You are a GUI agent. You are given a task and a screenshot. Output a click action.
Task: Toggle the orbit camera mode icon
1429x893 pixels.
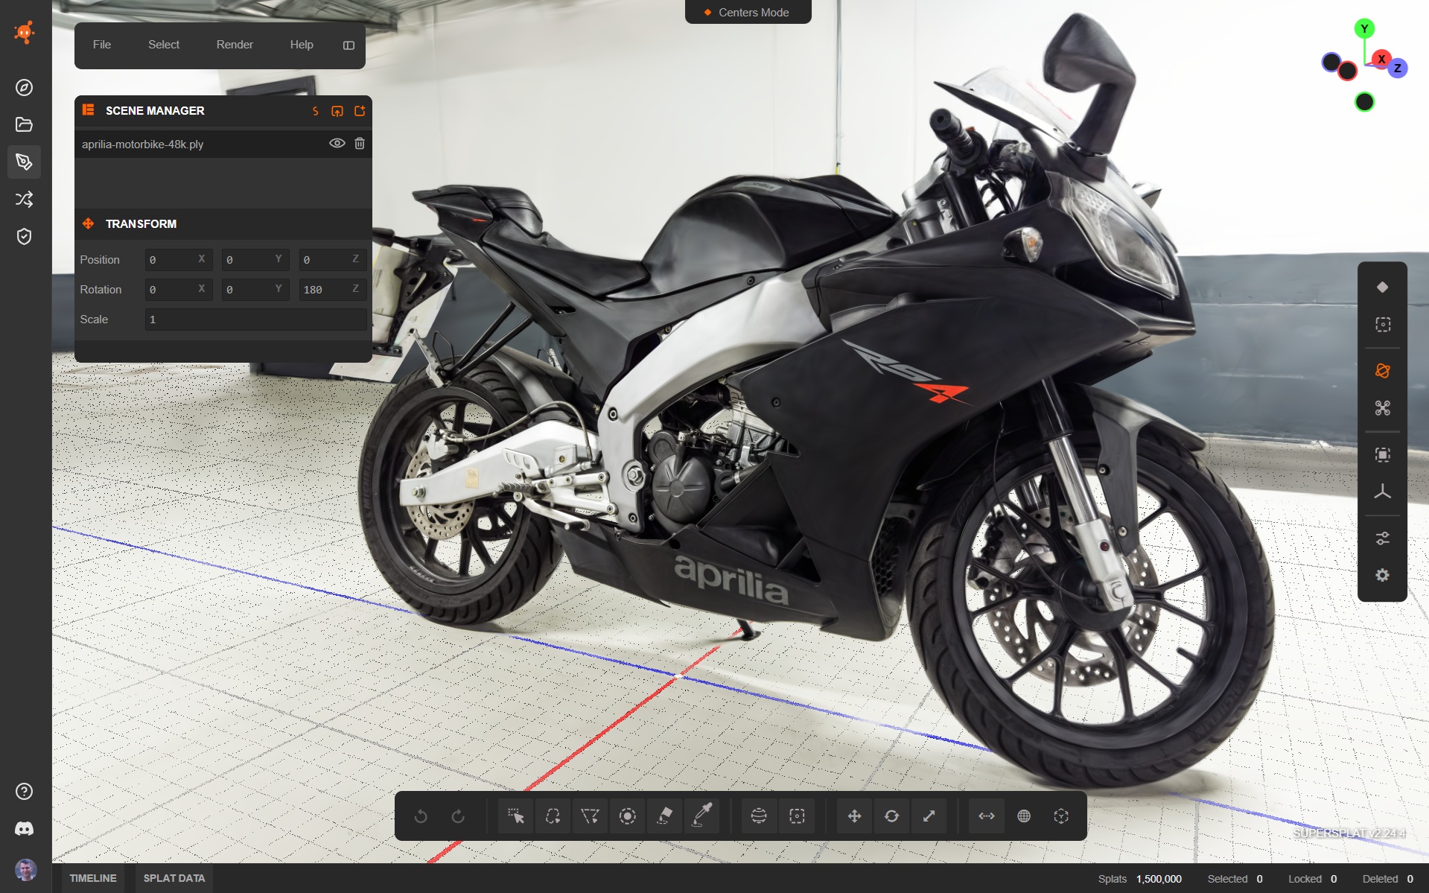1382,371
